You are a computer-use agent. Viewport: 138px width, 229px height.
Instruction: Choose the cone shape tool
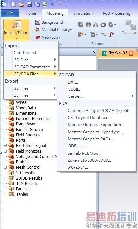pyautogui.click(x=96, y=25)
